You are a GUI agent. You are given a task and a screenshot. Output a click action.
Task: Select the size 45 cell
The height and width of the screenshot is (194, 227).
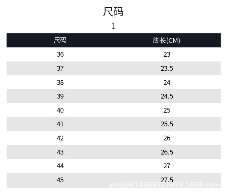60,180
